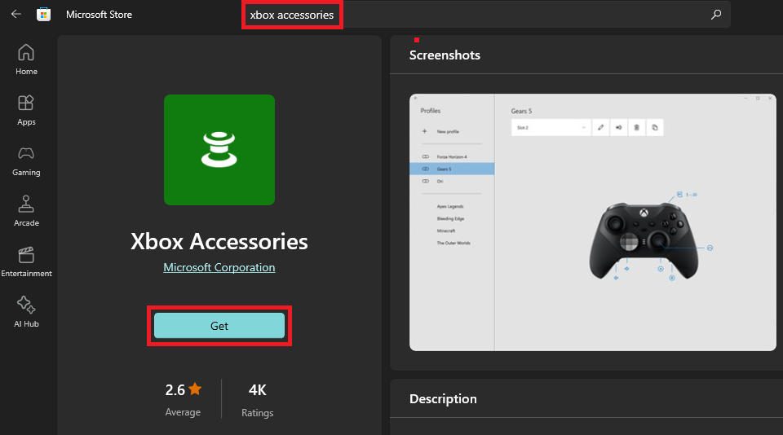Click the Microsoft Store window title text
Image resolution: width=783 pixels, height=435 pixels.
pos(99,15)
